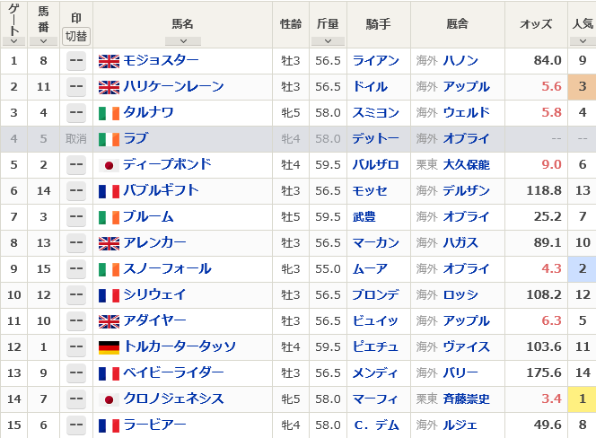The height and width of the screenshot is (438, 596).
Task: Click the French flag next to バブルギフト
Action: (109, 191)
